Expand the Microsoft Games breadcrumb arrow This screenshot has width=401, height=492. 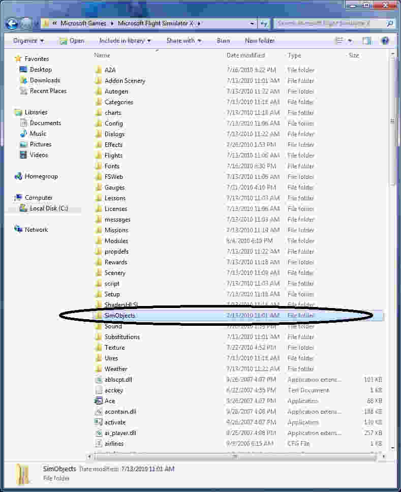[112, 23]
